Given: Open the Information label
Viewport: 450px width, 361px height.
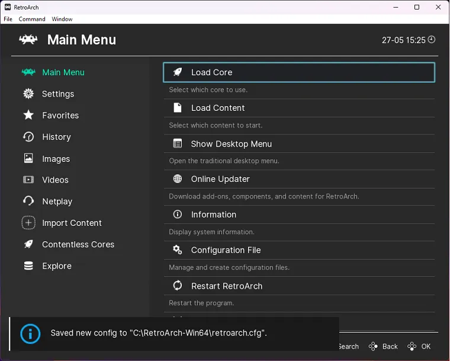Looking at the screenshot, I should coord(214,215).
